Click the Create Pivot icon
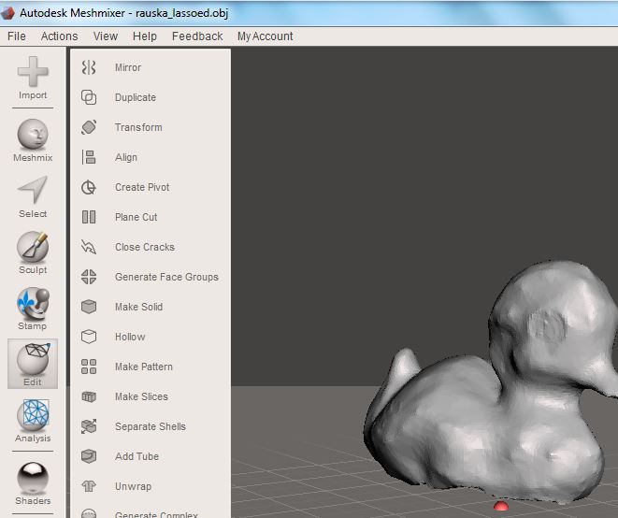This screenshot has height=518, width=618. (x=89, y=187)
